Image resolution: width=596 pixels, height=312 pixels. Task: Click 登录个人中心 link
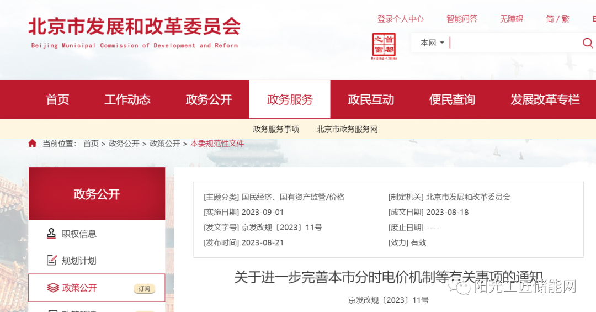coord(400,19)
